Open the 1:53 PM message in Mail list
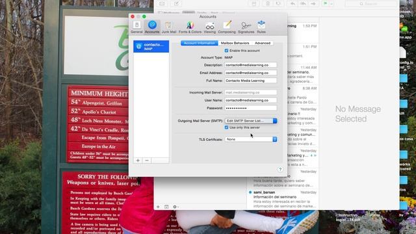 pyautogui.click(x=303, y=33)
